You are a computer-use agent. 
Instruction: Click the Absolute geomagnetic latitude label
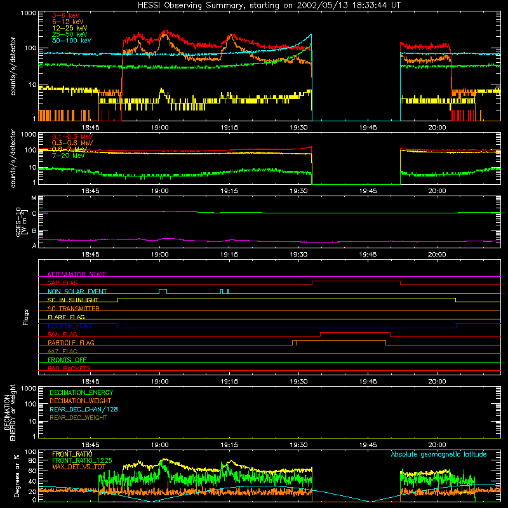(x=439, y=454)
